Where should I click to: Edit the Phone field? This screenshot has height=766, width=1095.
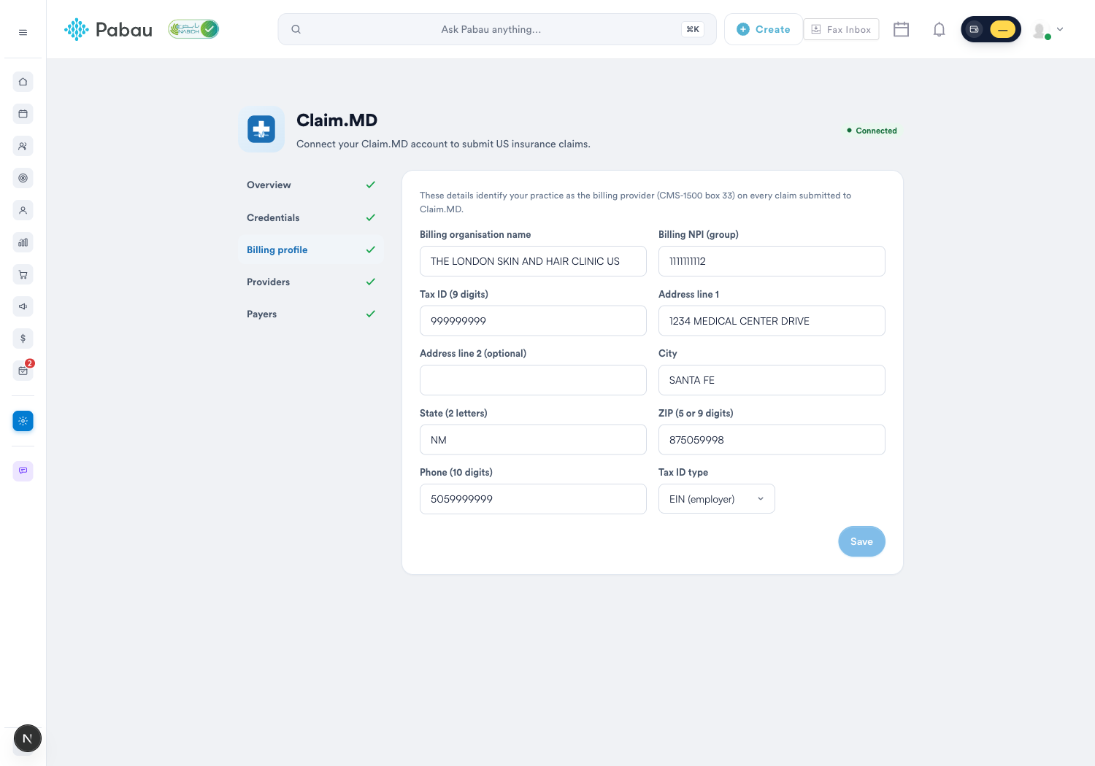pyautogui.click(x=533, y=499)
